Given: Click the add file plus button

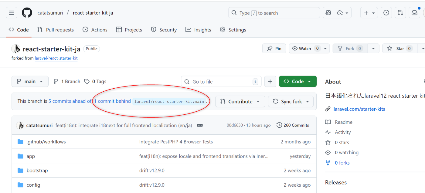Looking at the screenshot, I should pyautogui.click(x=270, y=81).
